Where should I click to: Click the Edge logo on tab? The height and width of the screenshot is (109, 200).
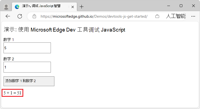[x=17, y=7]
